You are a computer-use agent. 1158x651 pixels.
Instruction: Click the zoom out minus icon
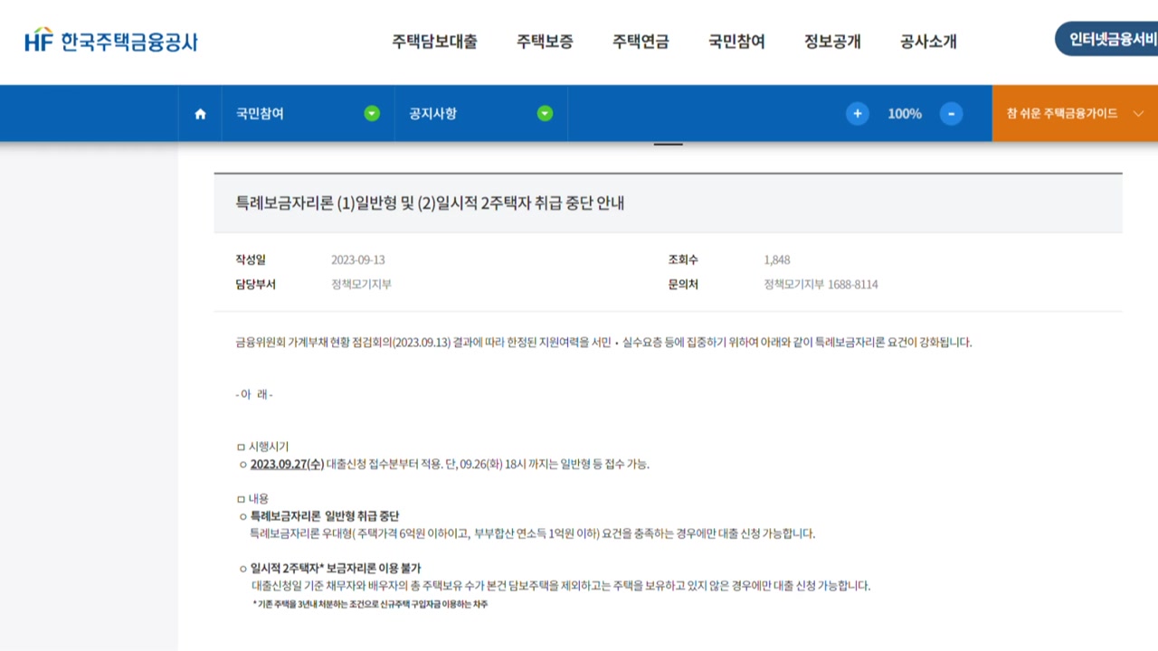pos(950,114)
